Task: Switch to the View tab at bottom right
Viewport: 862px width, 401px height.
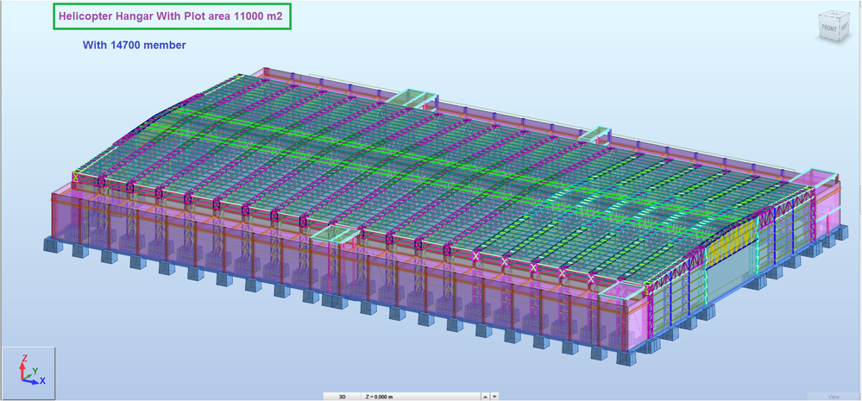Action: click(834, 396)
